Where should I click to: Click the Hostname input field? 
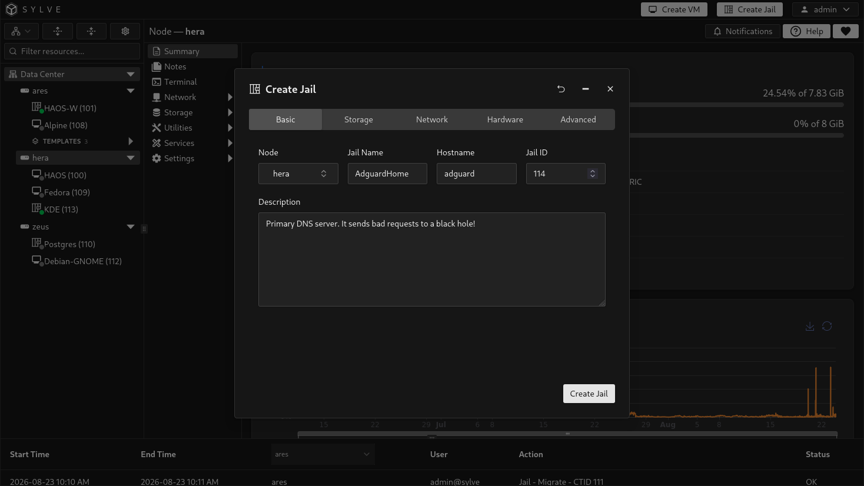[x=477, y=174]
